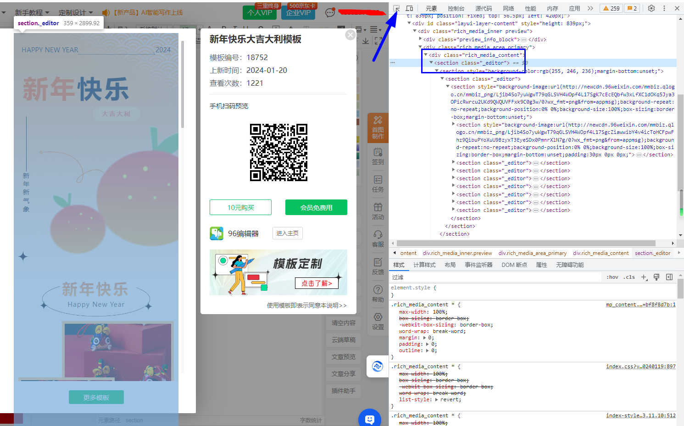Expand the outline CSS property value
The image size is (684, 426).
(x=428, y=350)
